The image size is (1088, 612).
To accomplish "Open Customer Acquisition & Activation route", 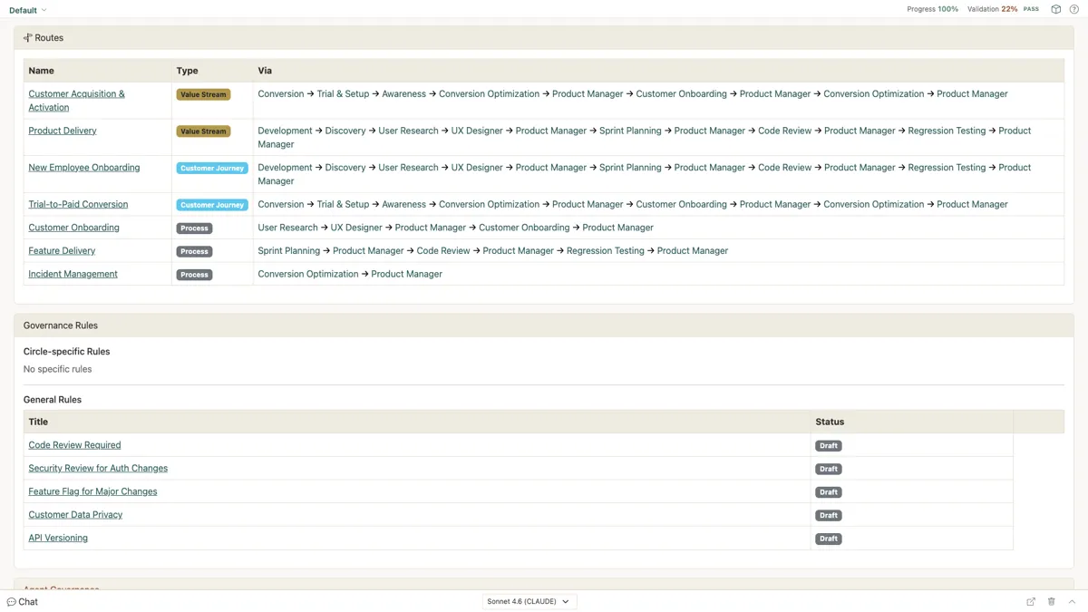I will tap(77, 101).
